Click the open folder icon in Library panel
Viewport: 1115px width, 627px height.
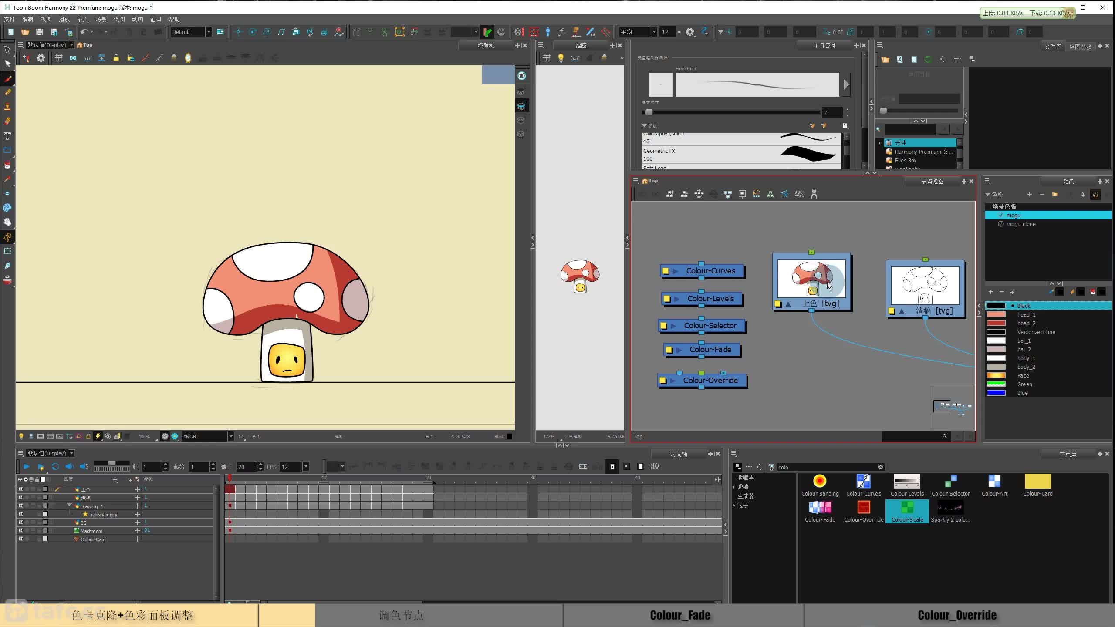click(x=885, y=59)
